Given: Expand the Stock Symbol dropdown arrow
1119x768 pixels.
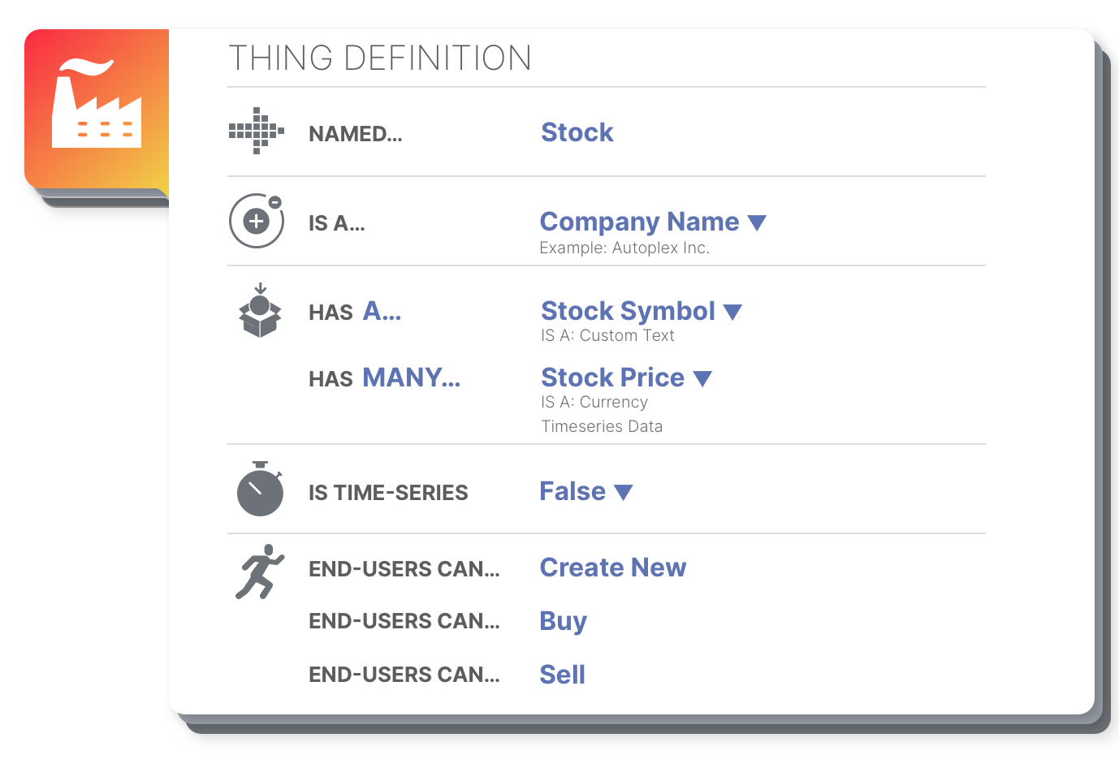Looking at the screenshot, I should coord(732,312).
